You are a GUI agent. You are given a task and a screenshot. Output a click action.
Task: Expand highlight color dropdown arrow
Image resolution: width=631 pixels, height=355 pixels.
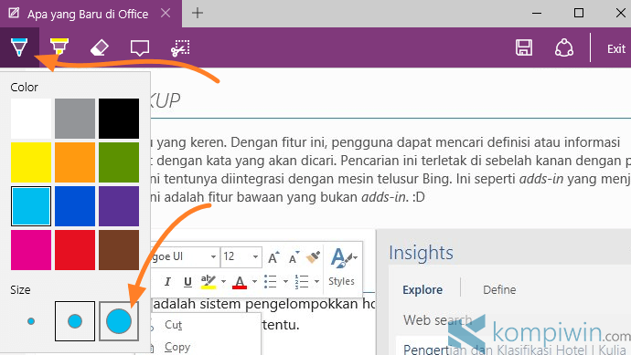click(x=223, y=282)
